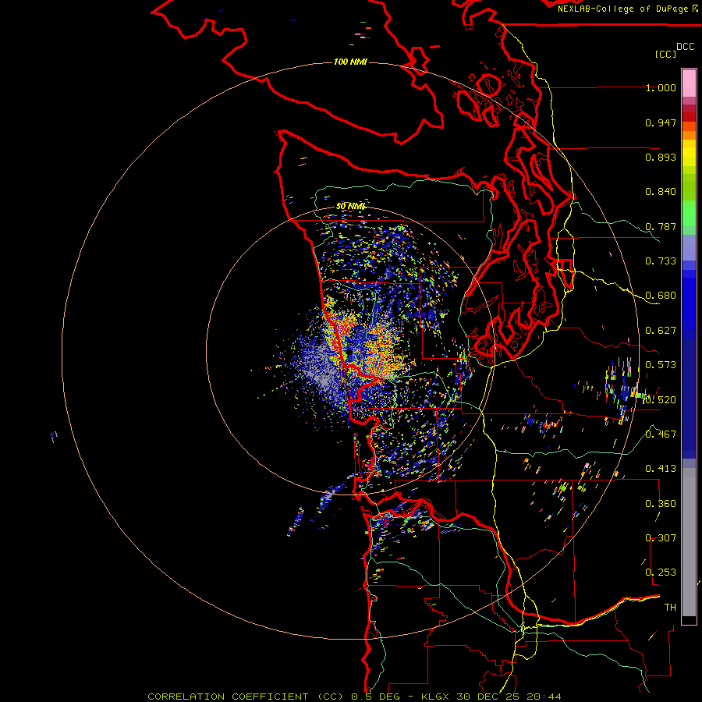This screenshot has height=702, width=702.
Task: Click the 30 DEC 25 date text
Action: [x=488, y=697]
